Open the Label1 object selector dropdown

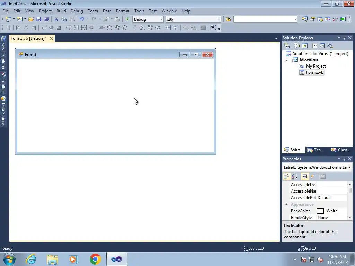pos(349,167)
